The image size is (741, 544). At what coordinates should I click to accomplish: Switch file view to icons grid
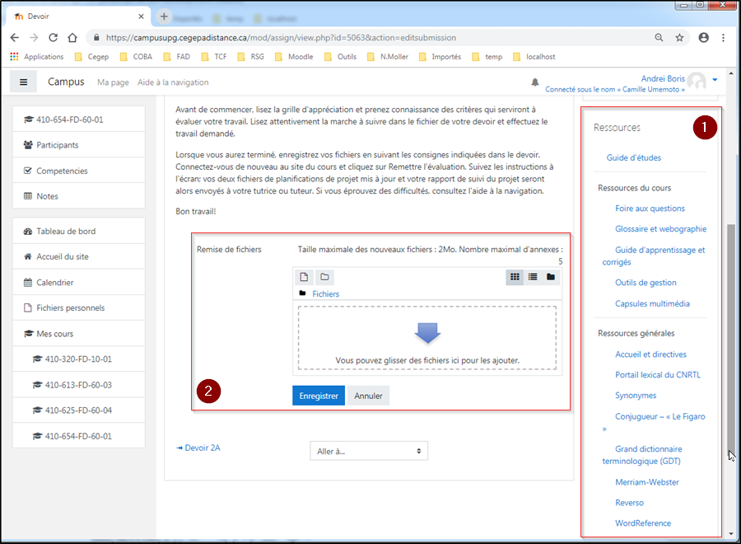point(514,277)
